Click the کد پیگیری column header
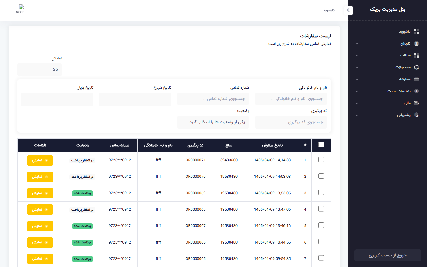 pyautogui.click(x=195, y=145)
